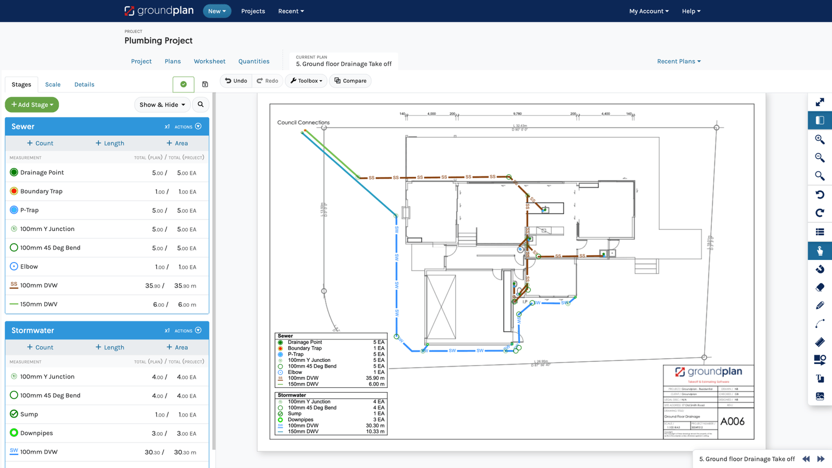Toggle visibility with Show & Hide control
Image resolution: width=832 pixels, height=468 pixels.
162,105
